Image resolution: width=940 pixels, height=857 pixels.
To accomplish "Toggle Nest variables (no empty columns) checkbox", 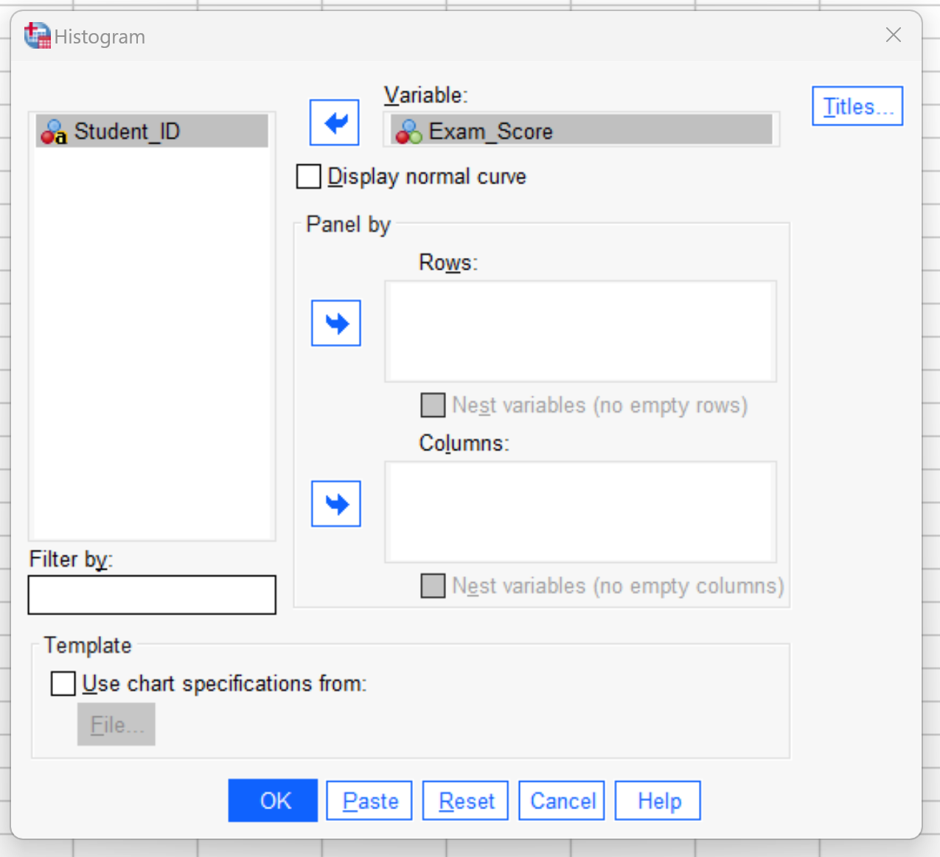I will tap(433, 586).
